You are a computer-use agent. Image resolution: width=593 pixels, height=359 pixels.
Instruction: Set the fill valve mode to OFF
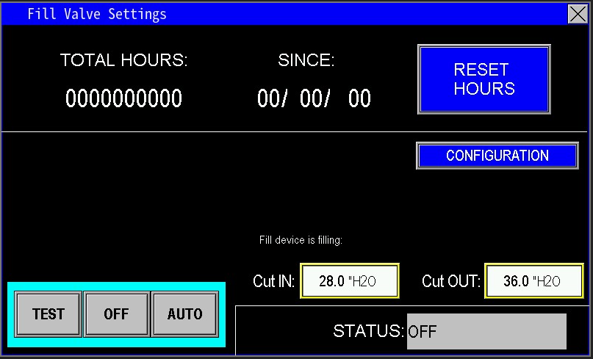pos(116,314)
